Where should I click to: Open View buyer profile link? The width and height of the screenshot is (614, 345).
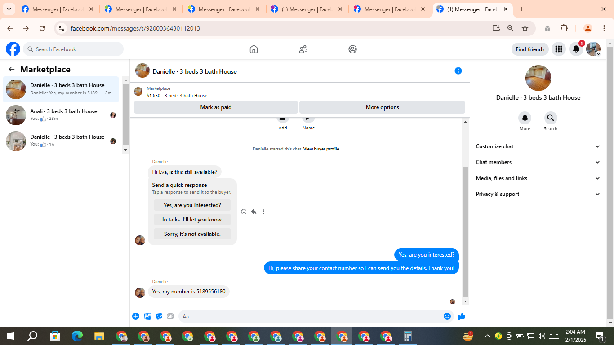(x=321, y=149)
